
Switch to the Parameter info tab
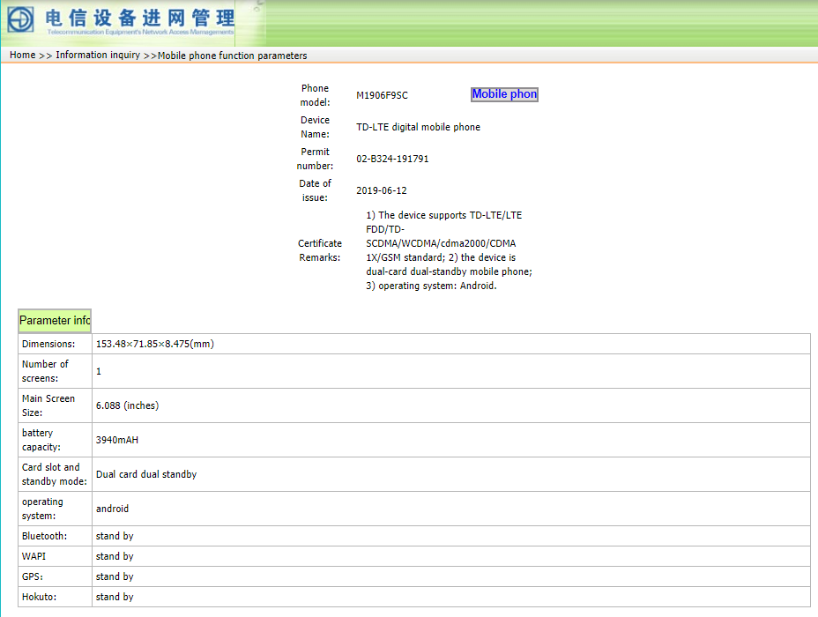[x=55, y=321]
